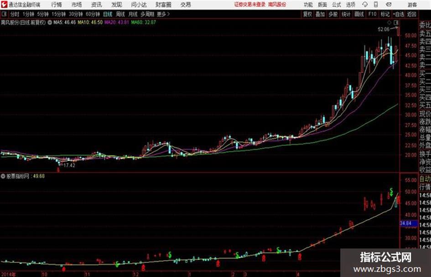431x277 pixels.
Task: Select the 日线 daily period tab
Action: point(108,14)
